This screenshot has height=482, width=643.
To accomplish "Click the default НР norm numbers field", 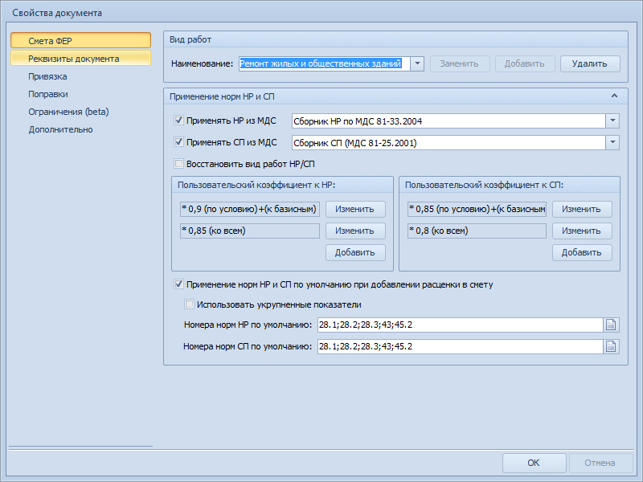I will tap(458, 325).
